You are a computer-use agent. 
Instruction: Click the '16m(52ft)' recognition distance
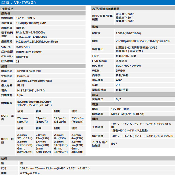coord(61,152)
